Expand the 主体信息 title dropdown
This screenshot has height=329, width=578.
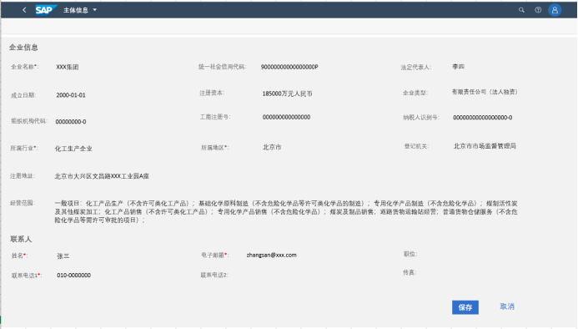pos(95,10)
